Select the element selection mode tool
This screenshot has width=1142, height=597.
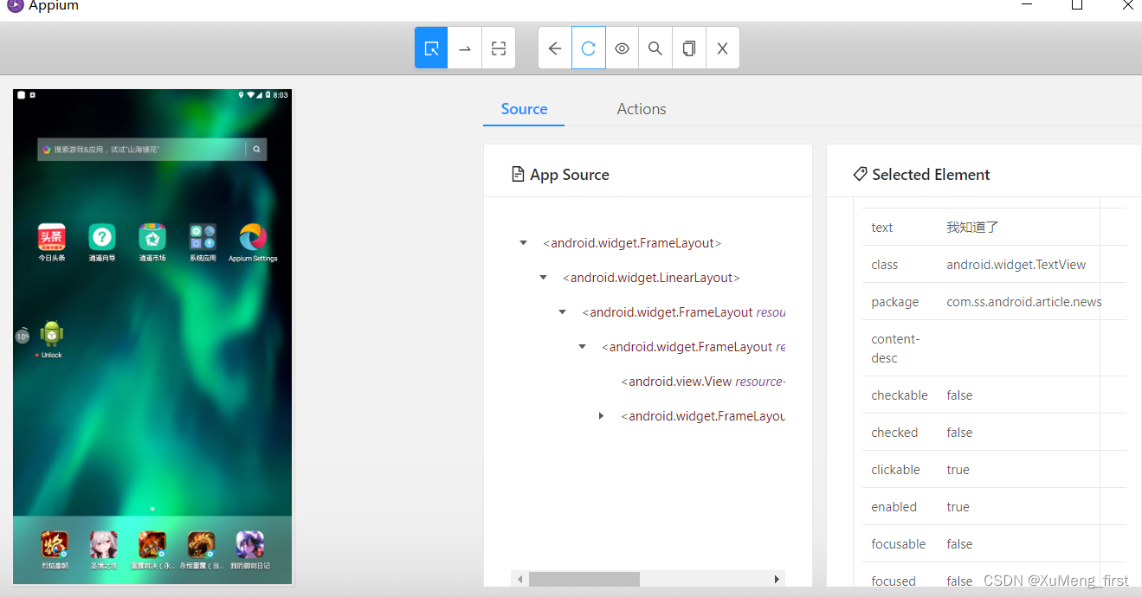(430, 48)
